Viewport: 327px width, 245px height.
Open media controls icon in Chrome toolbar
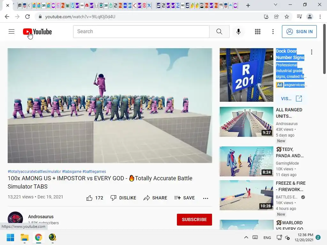299,17
